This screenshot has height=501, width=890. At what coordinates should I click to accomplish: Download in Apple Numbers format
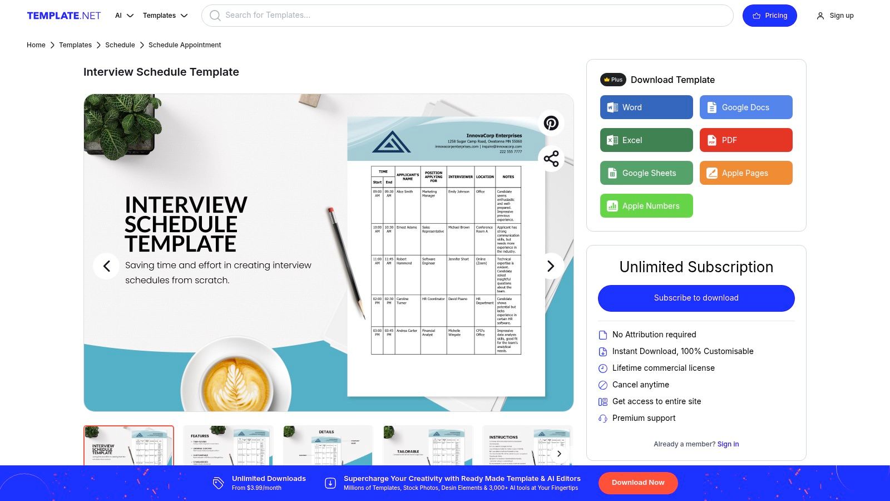click(x=646, y=206)
